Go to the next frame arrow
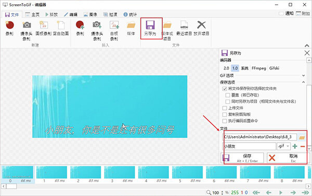The width and height of the screenshot is (312, 196). (293, 192)
